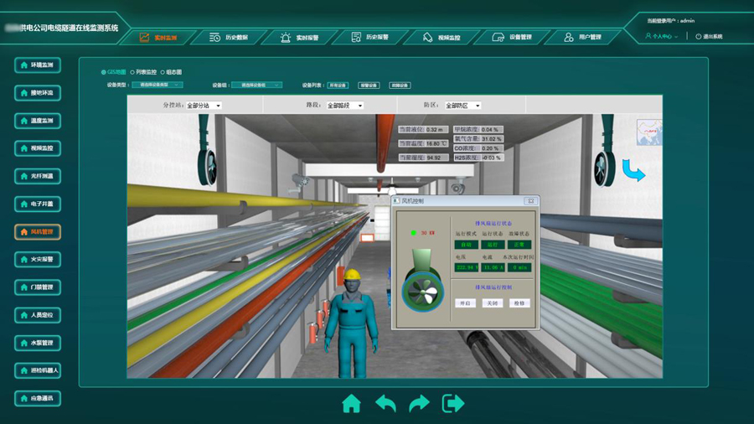Open the 设备管理 tab
Viewport: 754px width, 424px height.
511,38
